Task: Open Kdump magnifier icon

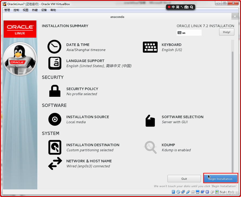Action: (x=151, y=147)
